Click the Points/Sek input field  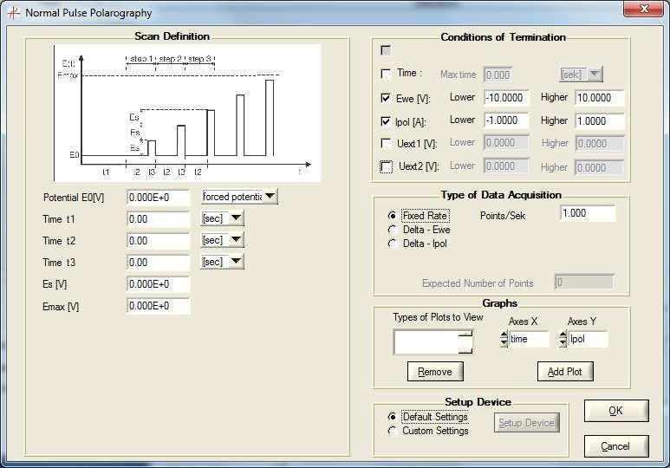point(588,213)
